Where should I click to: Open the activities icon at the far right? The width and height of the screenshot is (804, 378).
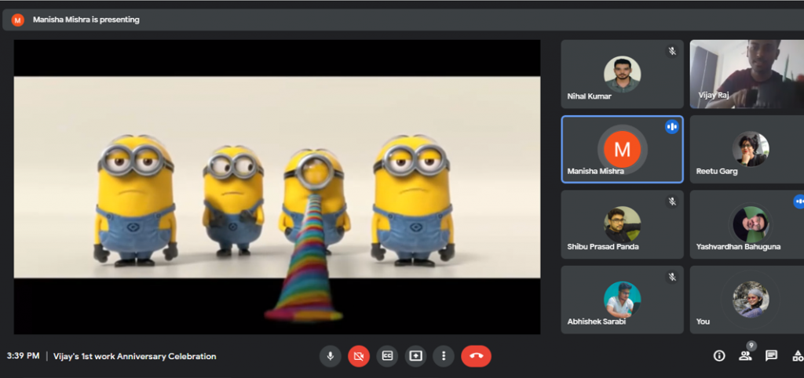click(796, 356)
